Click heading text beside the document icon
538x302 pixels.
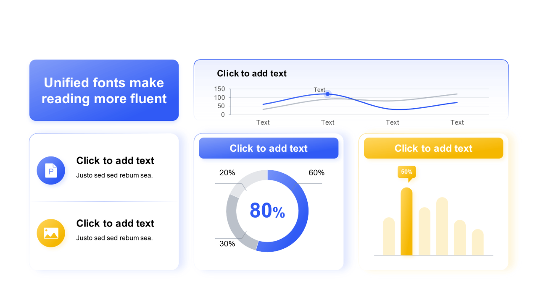point(115,161)
